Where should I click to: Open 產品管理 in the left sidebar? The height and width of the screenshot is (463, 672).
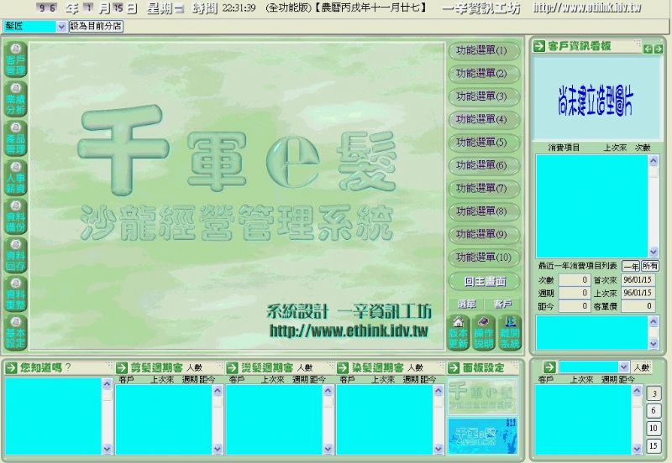point(16,138)
